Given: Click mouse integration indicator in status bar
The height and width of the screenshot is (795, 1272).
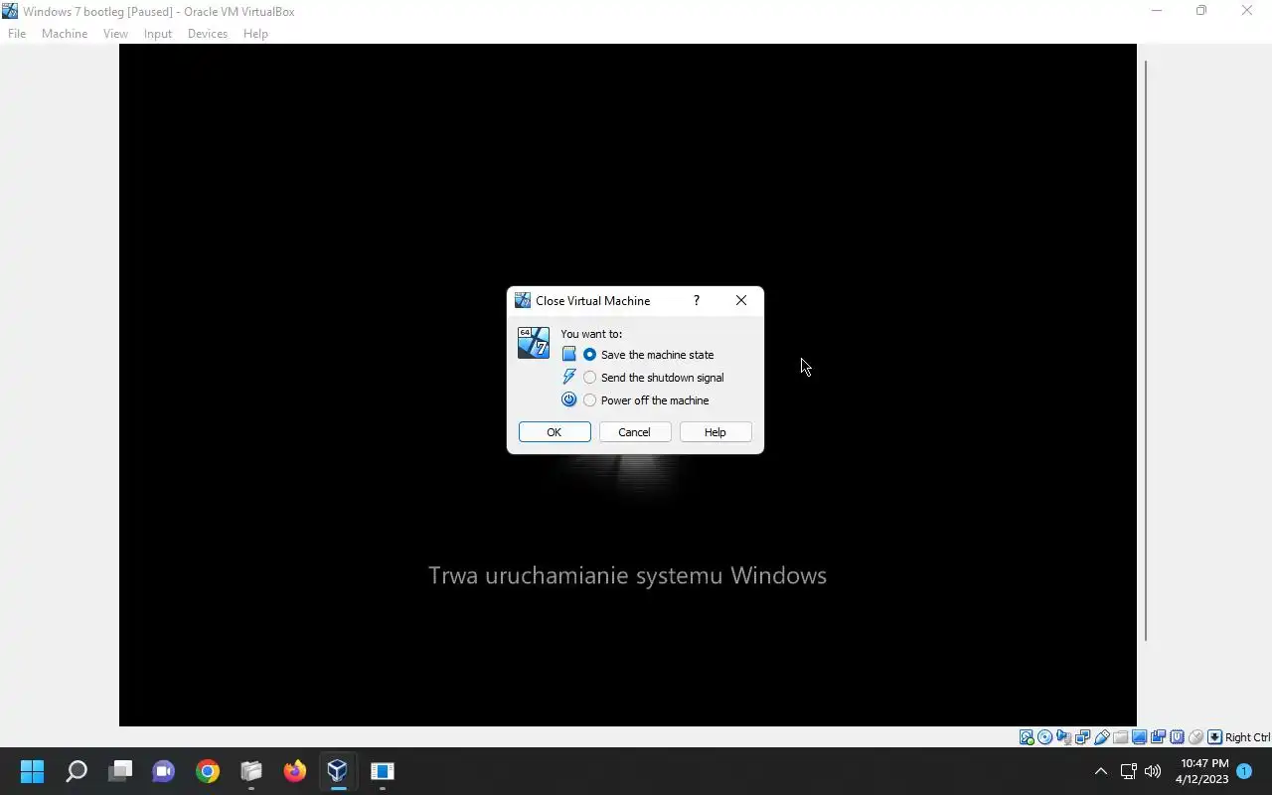Looking at the screenshot, I should click(x=1195, y=737).
